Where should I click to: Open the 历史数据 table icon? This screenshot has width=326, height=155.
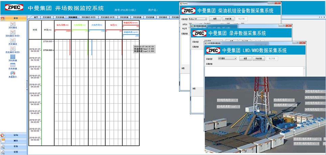pyautogui.click(x=13, y=65)
